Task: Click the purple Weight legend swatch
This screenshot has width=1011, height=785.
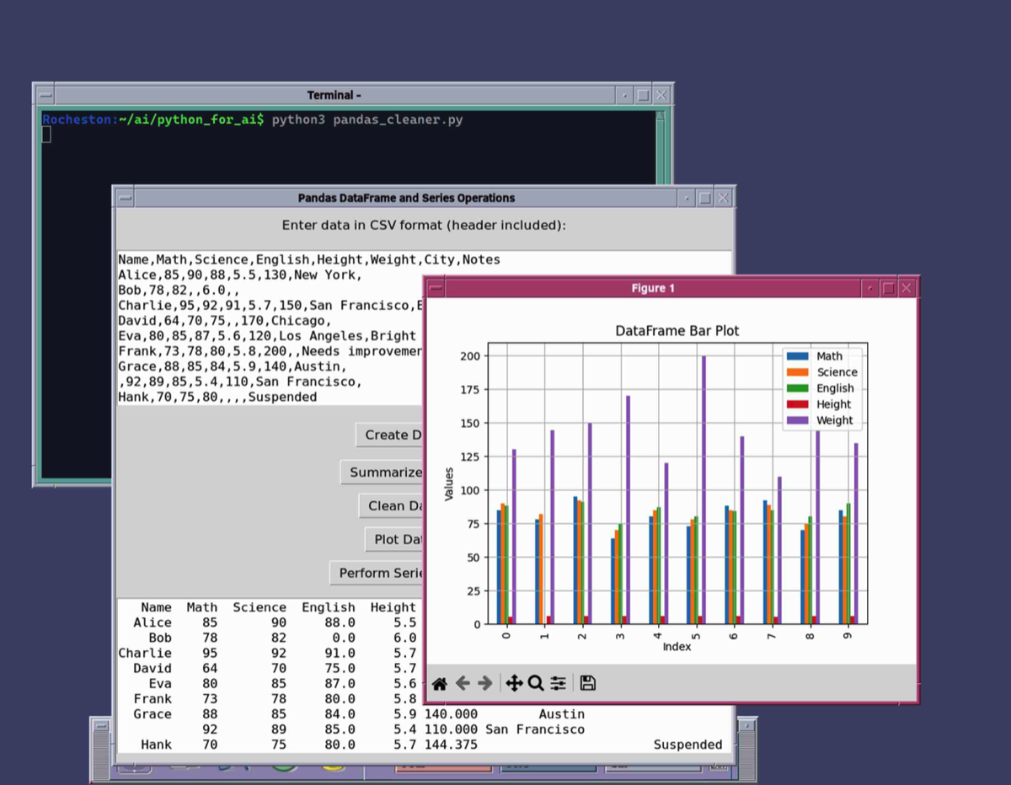Action: click(797, 420)
